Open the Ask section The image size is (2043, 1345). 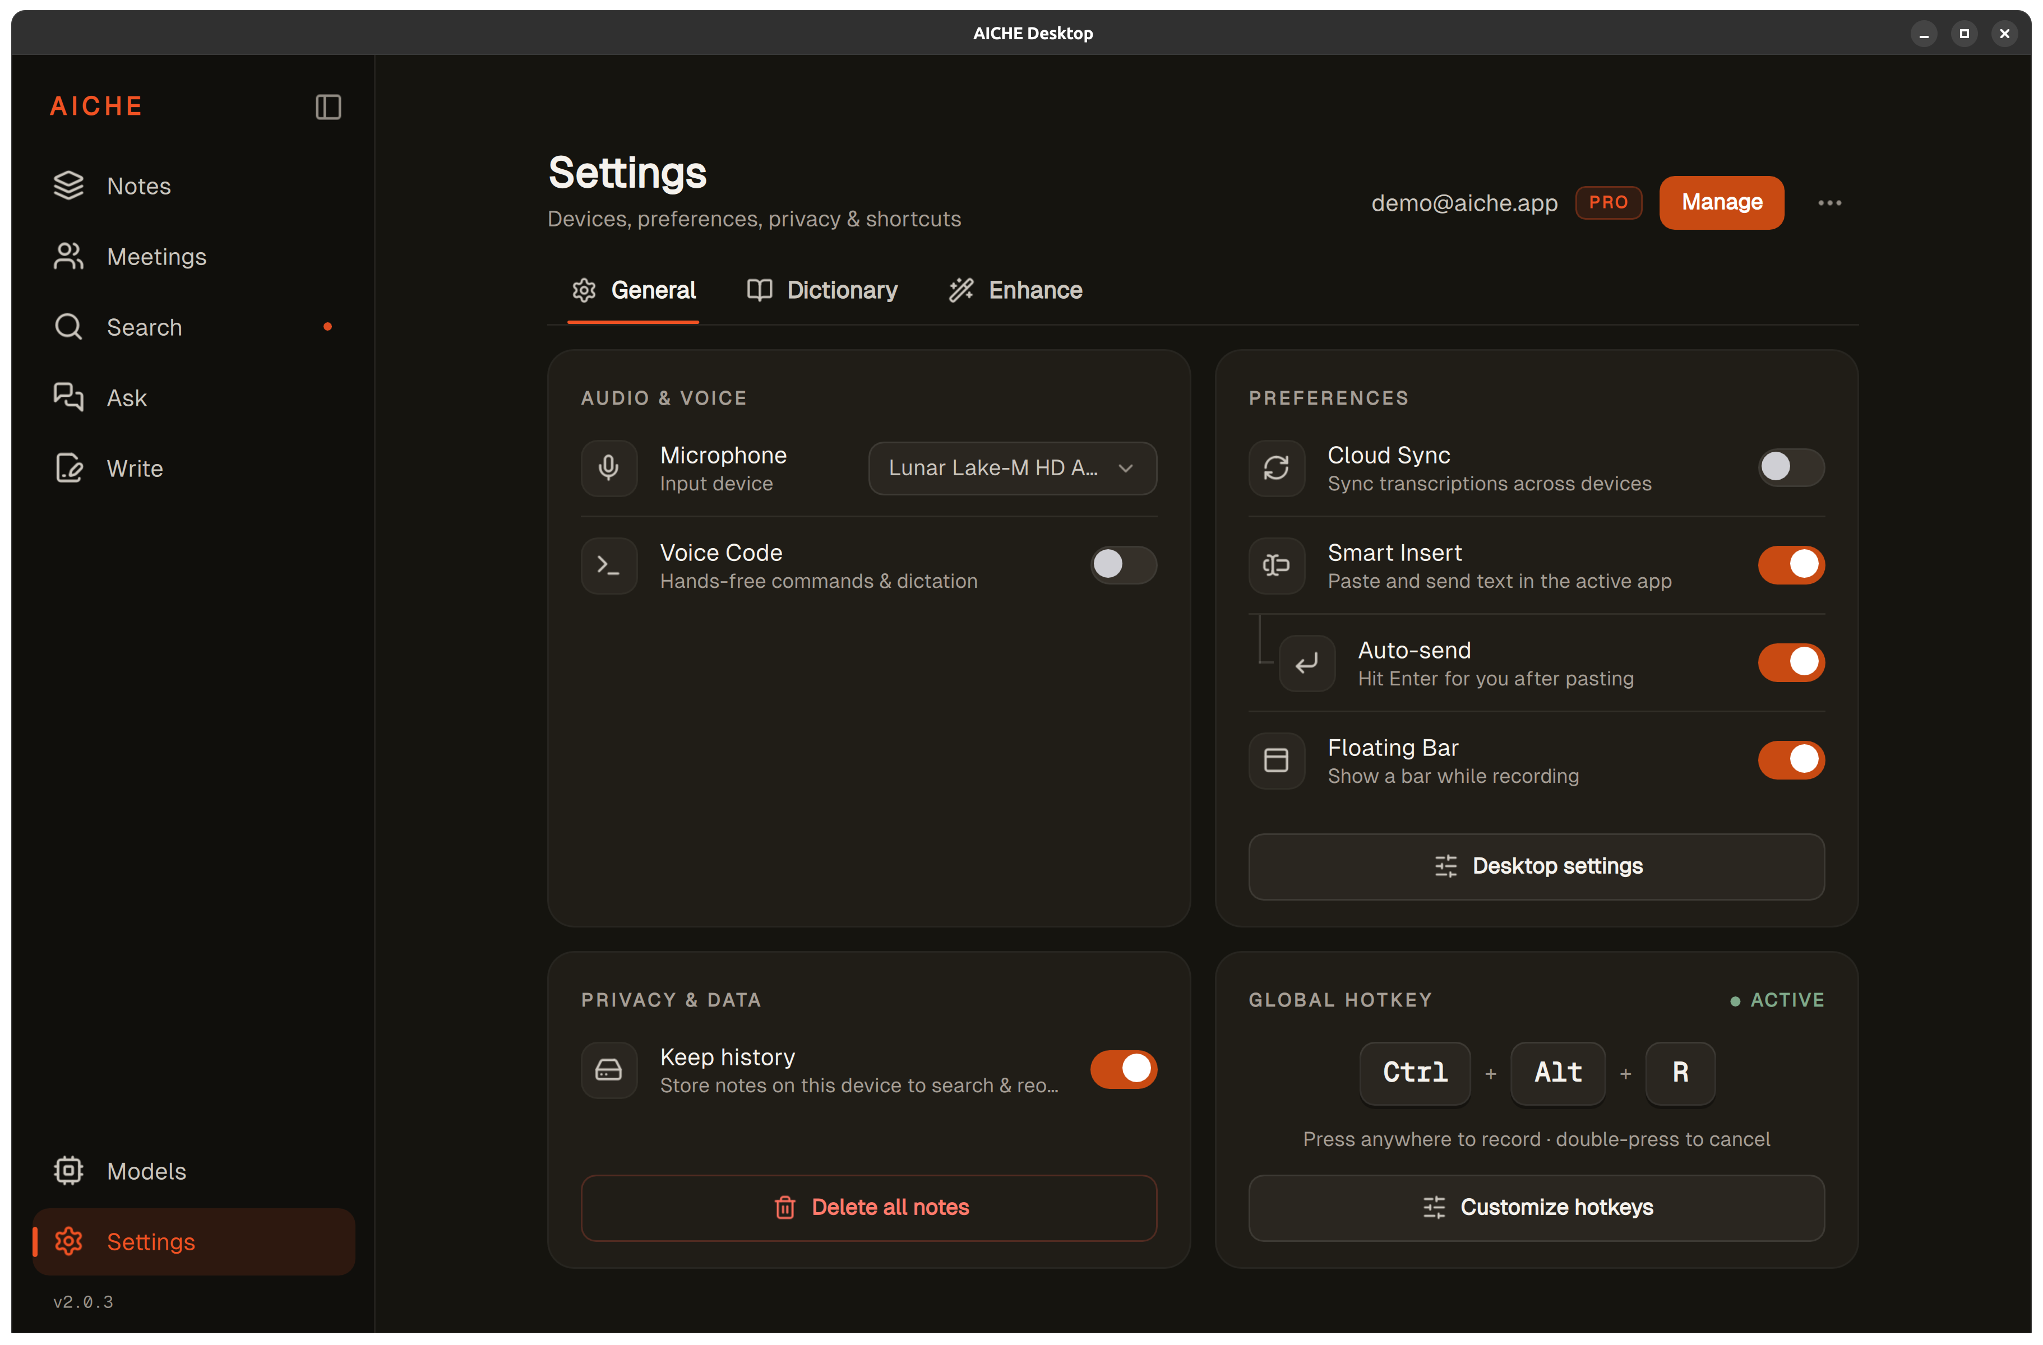pos(194,398)
